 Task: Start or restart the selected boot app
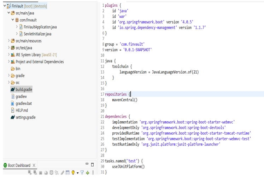point(30,173)
